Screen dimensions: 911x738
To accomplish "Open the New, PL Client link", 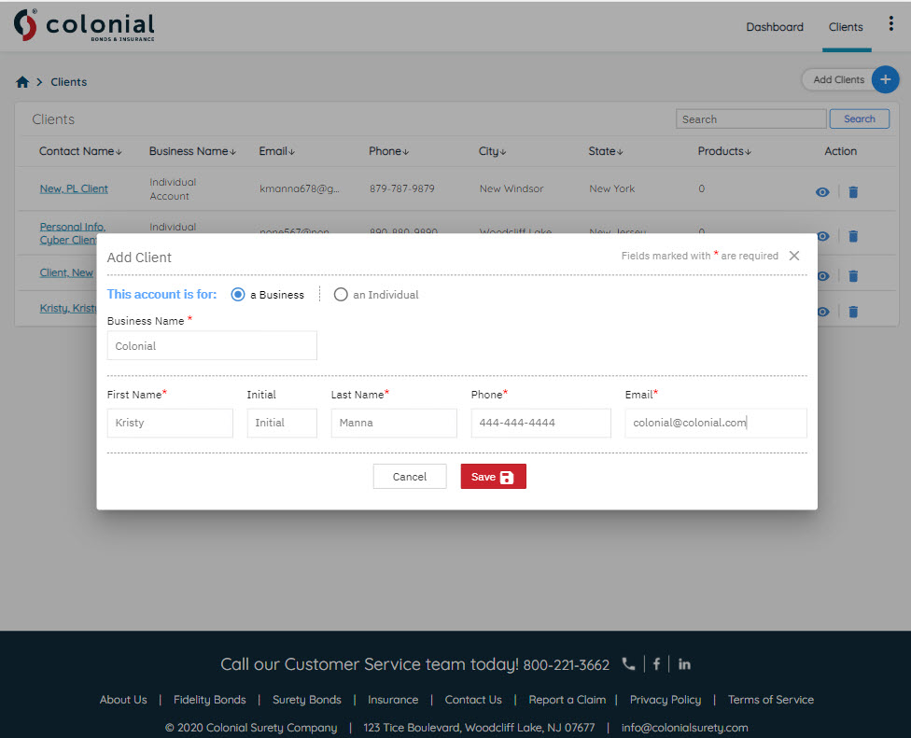I will tap(74, 188).
